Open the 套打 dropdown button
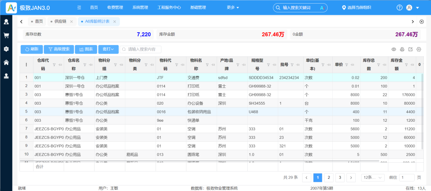This screenshot has height=191, width=431. pyautogui.click(x=108, y=49)
